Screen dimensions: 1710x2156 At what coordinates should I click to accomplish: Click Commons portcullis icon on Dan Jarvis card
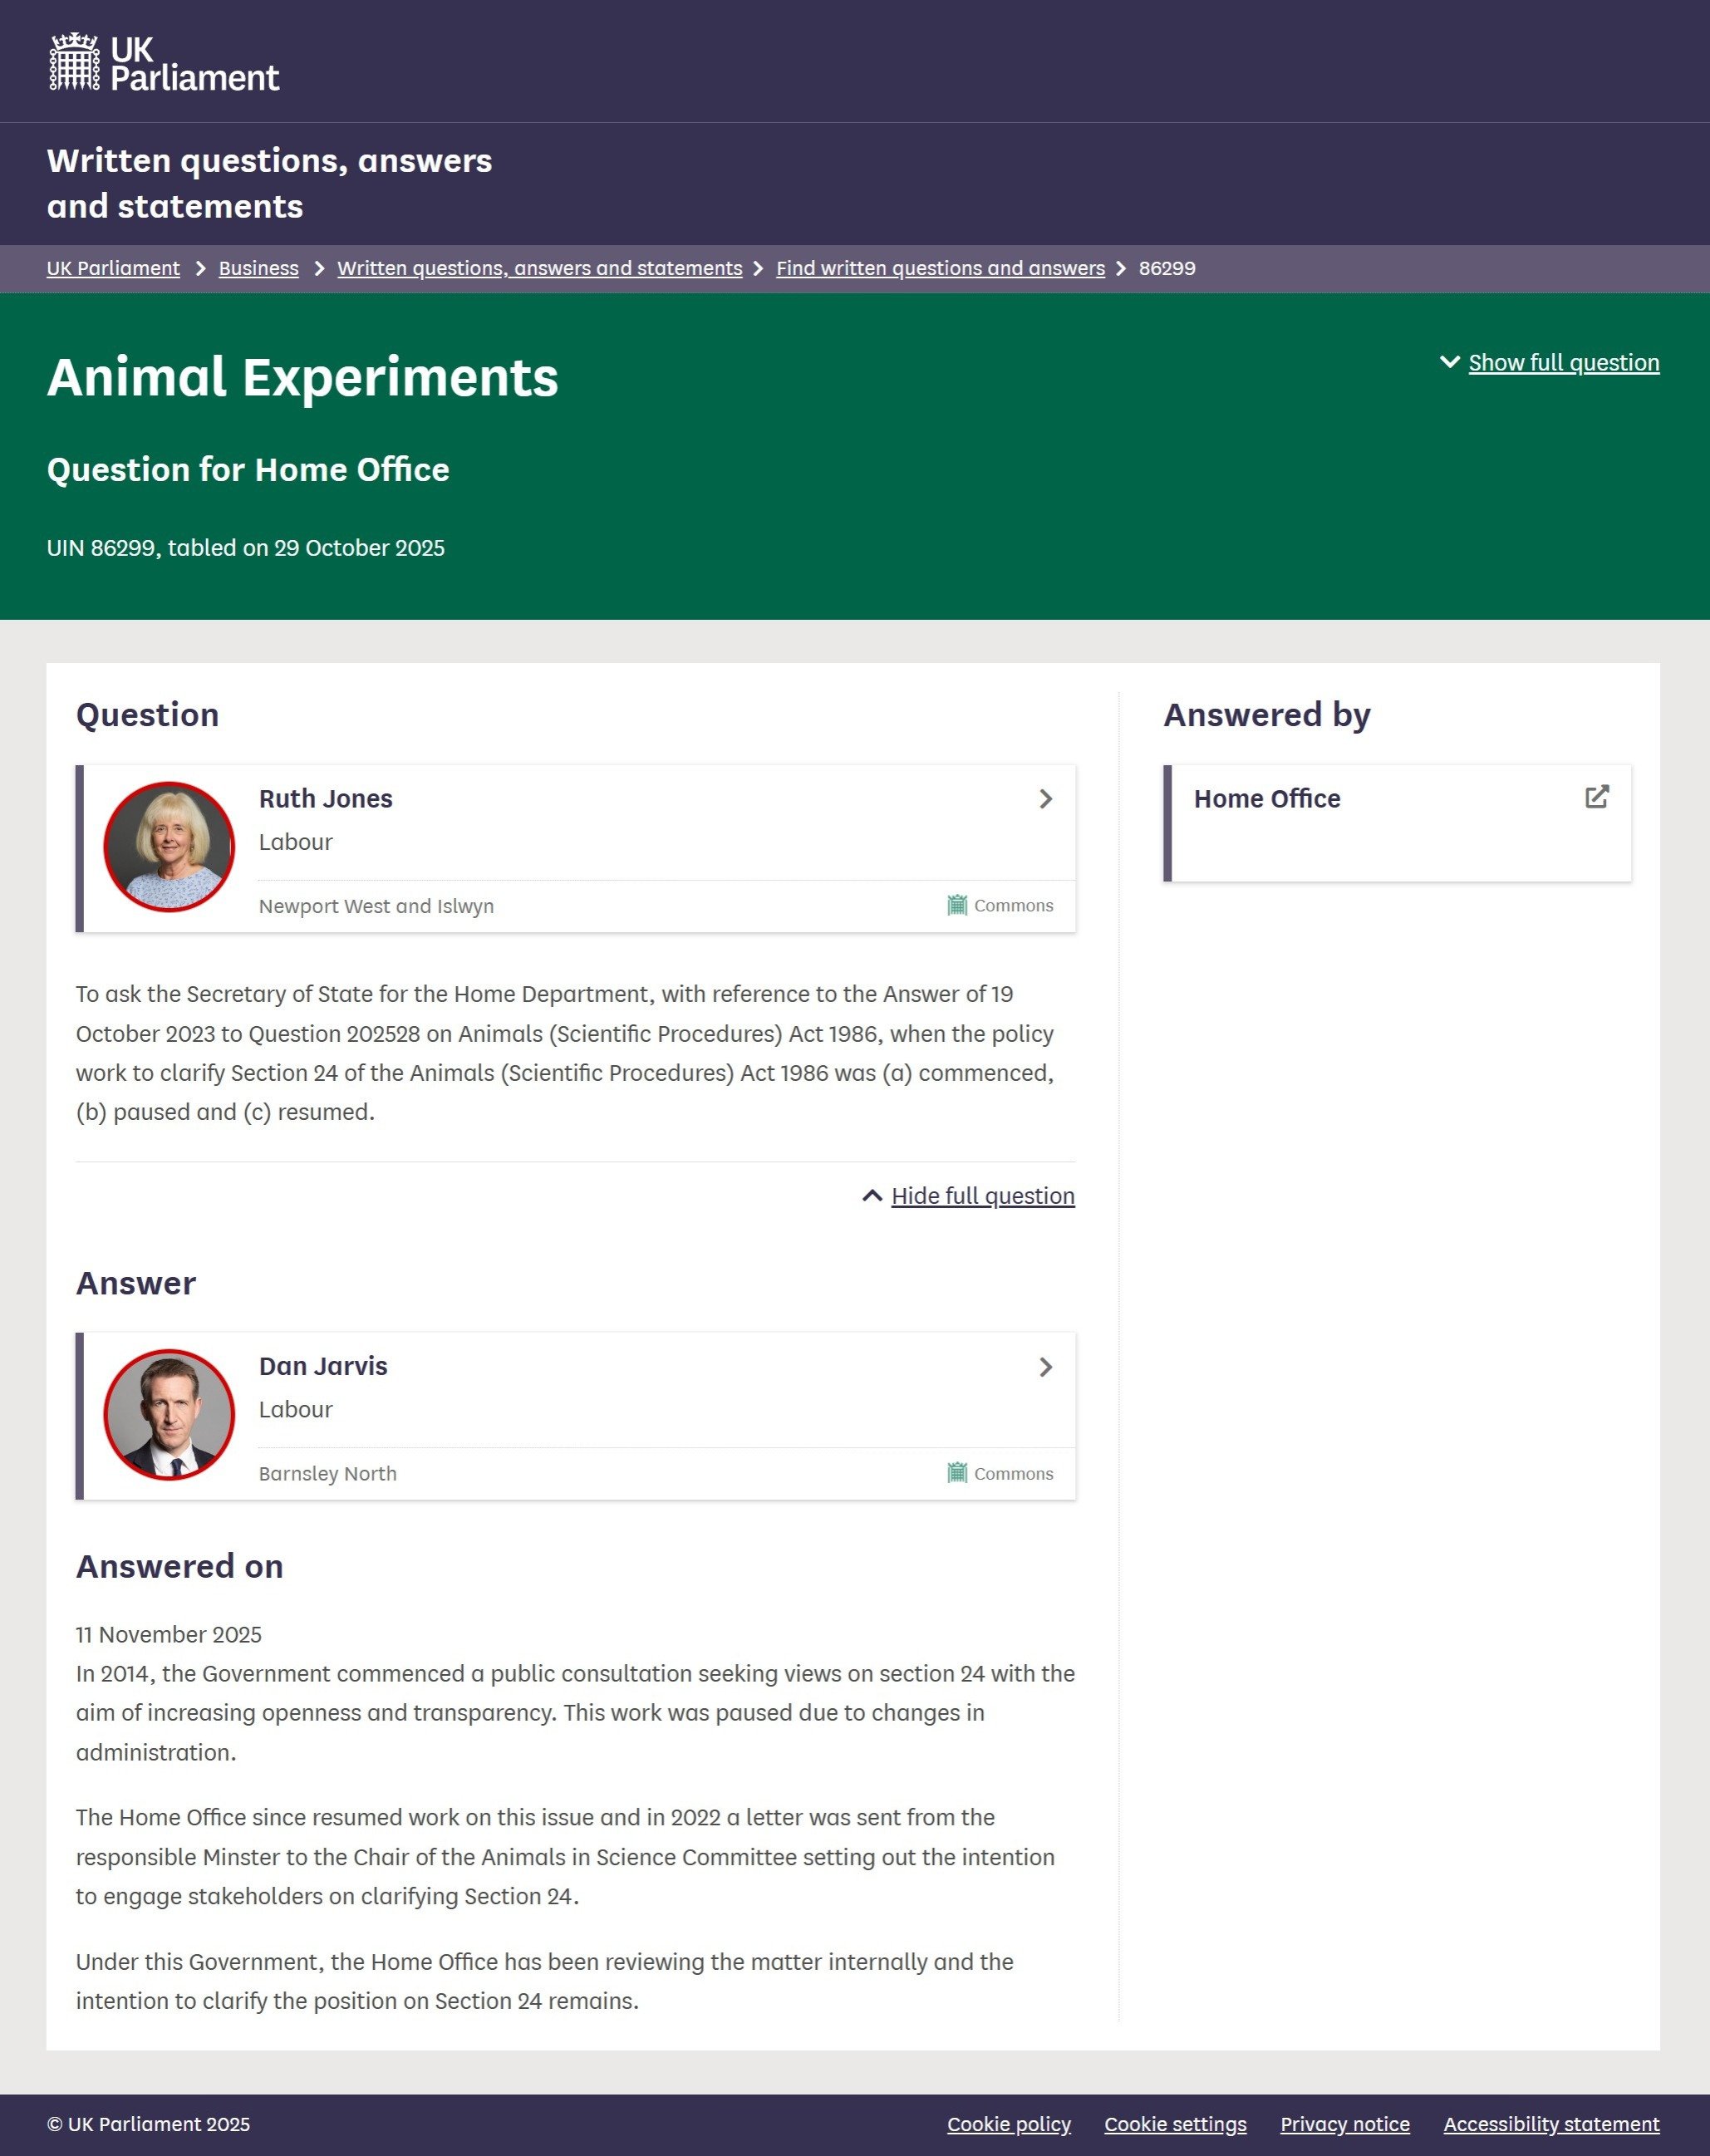pyautogui.click(x=957, y=1473)
